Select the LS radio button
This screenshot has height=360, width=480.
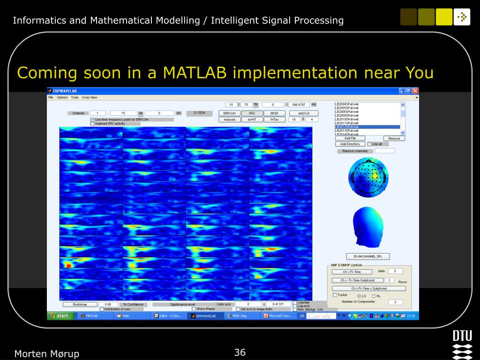click(x=360, y=296)
